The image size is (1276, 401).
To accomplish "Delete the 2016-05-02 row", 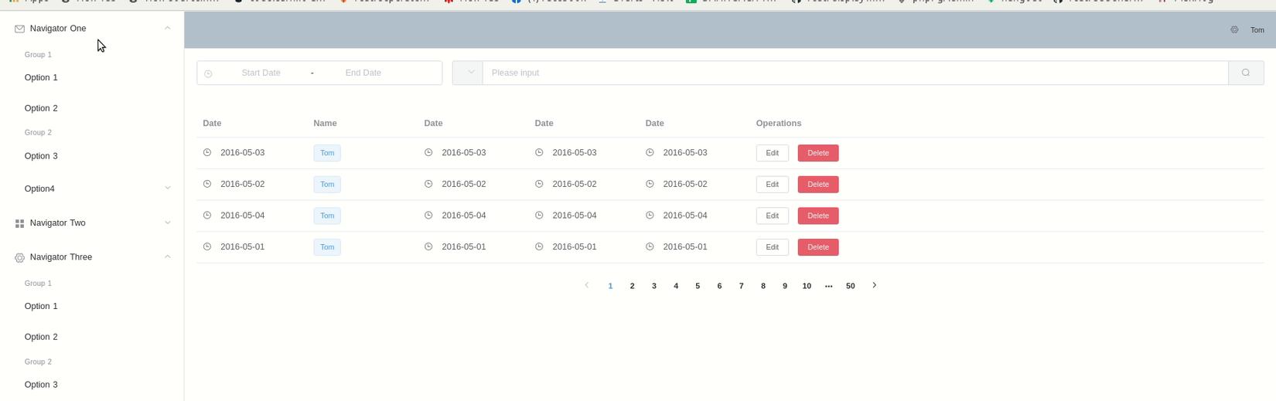I will click(x=818, y=185).
